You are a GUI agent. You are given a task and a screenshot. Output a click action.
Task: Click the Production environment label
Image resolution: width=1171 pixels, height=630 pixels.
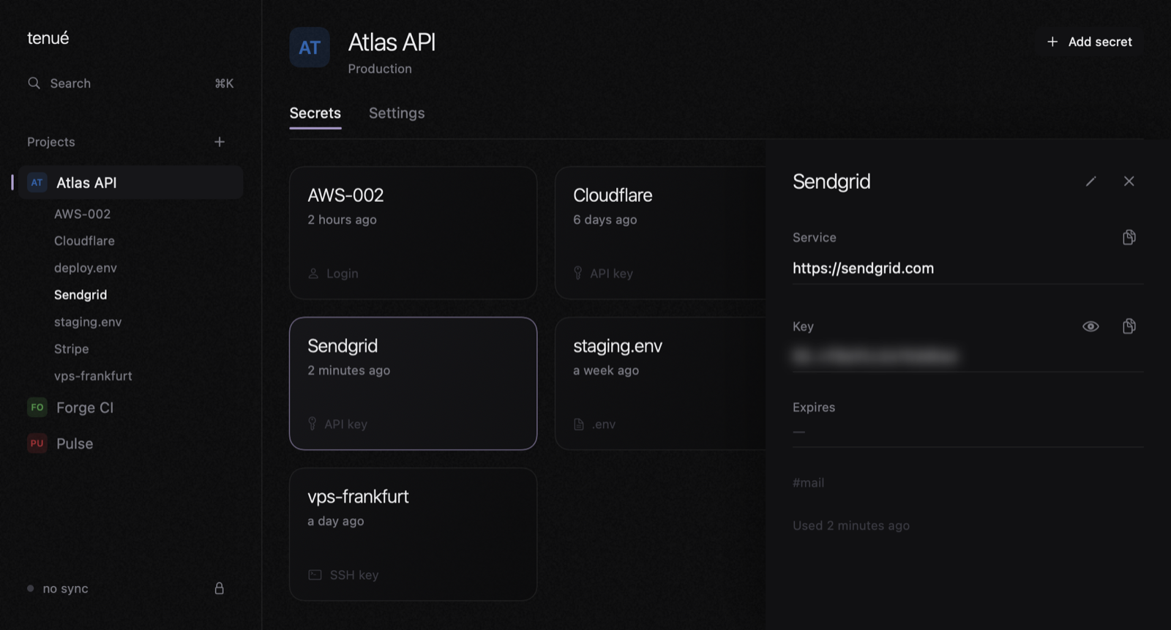[x=380, y=69]
